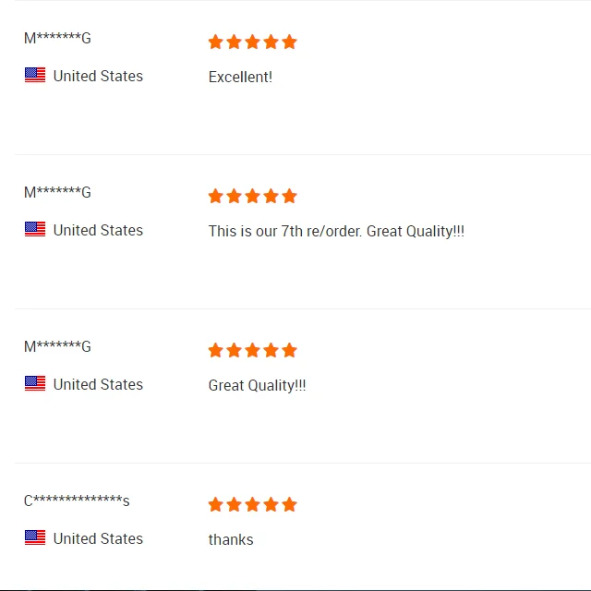Click the US flag in the "thanks" review
Image resolution: width=591 pixels, height=591 pixels.
click(x=35, y=538)
